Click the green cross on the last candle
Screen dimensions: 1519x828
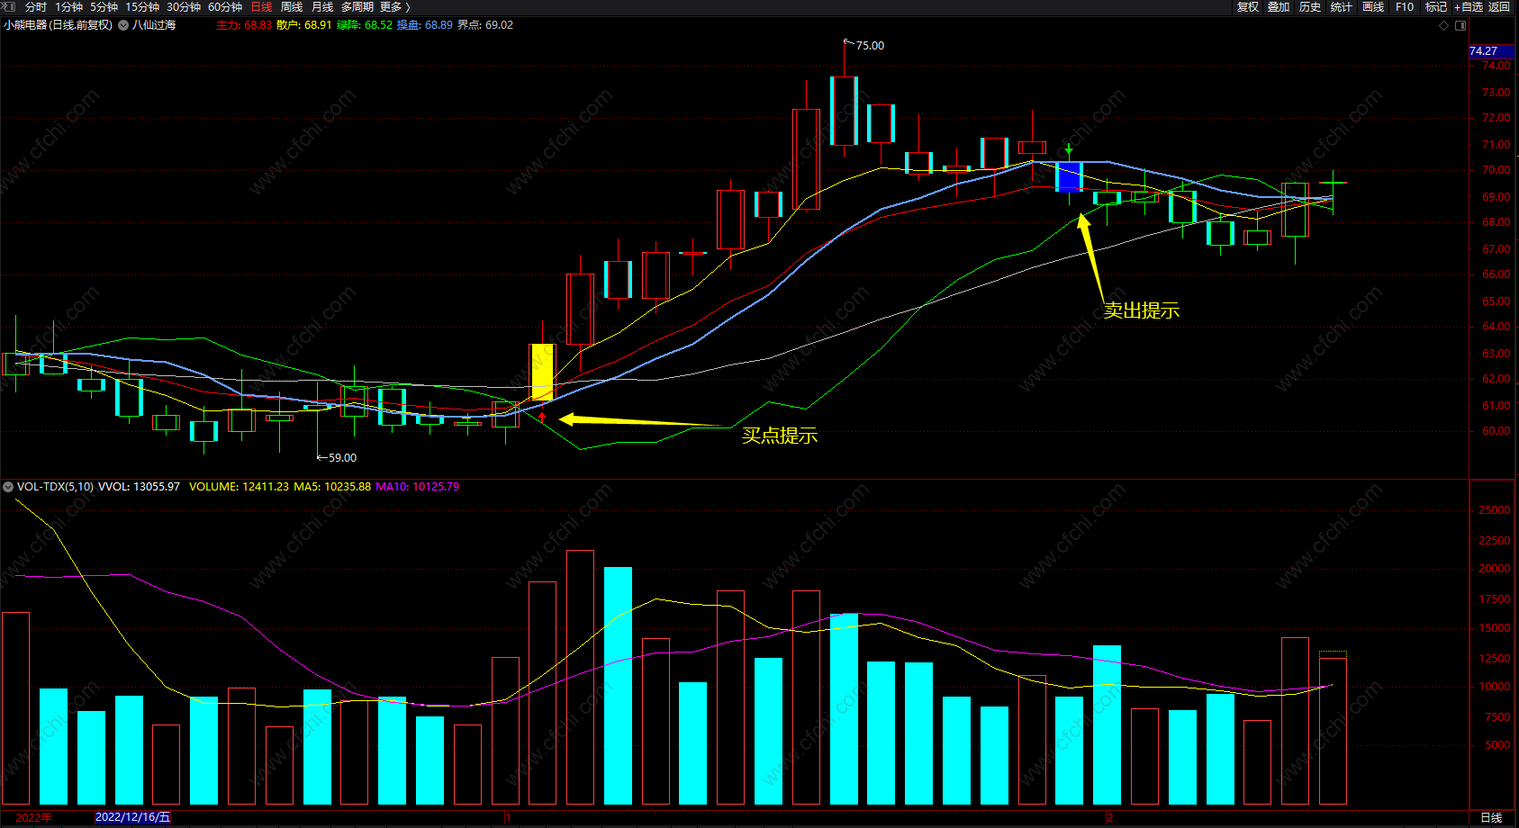point(1333,183)
